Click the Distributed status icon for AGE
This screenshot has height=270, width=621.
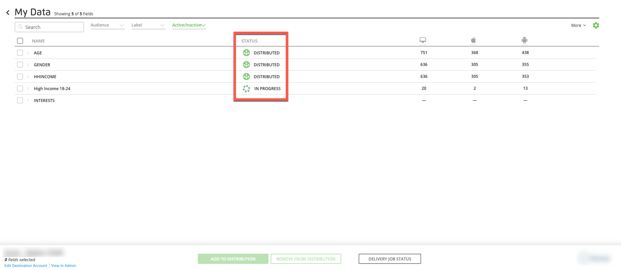tap(246, 53)
